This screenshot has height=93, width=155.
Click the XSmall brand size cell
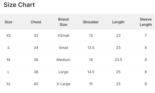[63, 35]
